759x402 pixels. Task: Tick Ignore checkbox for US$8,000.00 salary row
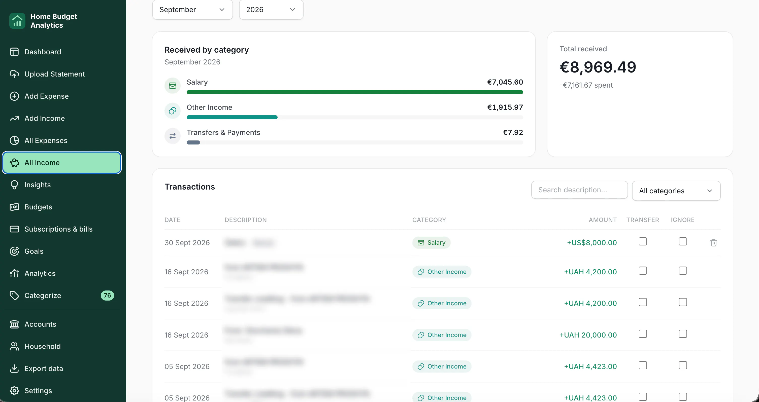[683, 241]
